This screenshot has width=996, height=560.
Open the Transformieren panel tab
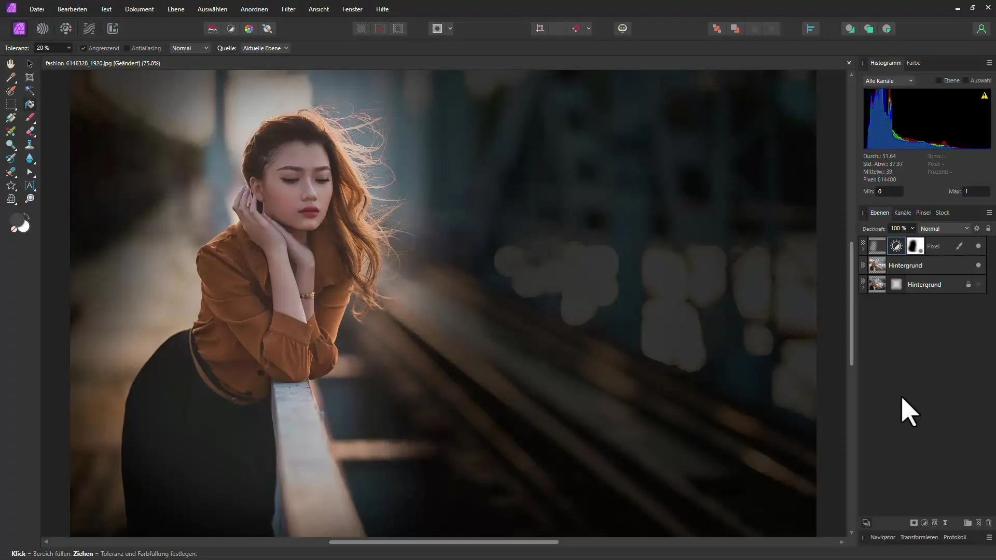(919, 537)
